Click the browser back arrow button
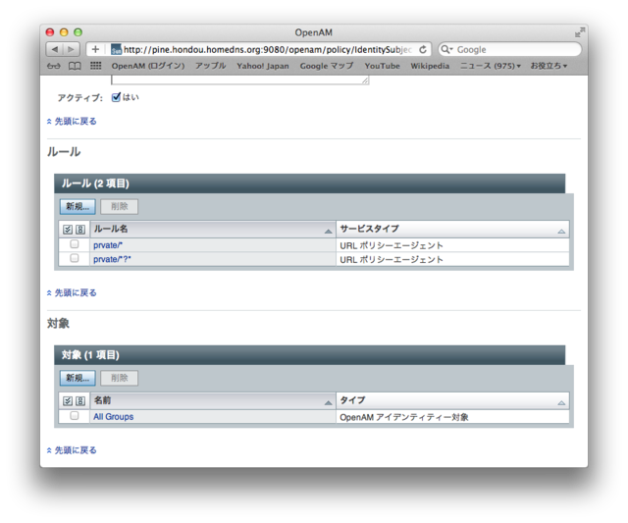The width and height of the screenshot is (628, 523). [55, 49]
